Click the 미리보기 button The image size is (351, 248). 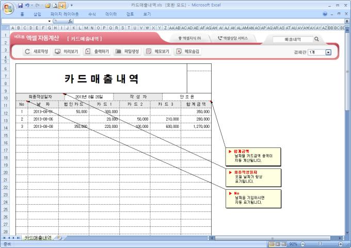point(67,52)
